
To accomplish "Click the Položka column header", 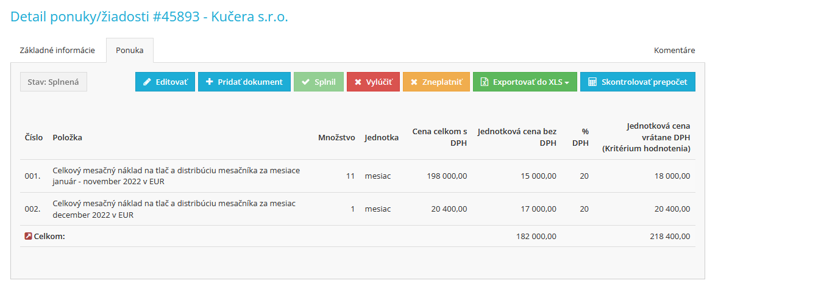I will pos(68,137).
